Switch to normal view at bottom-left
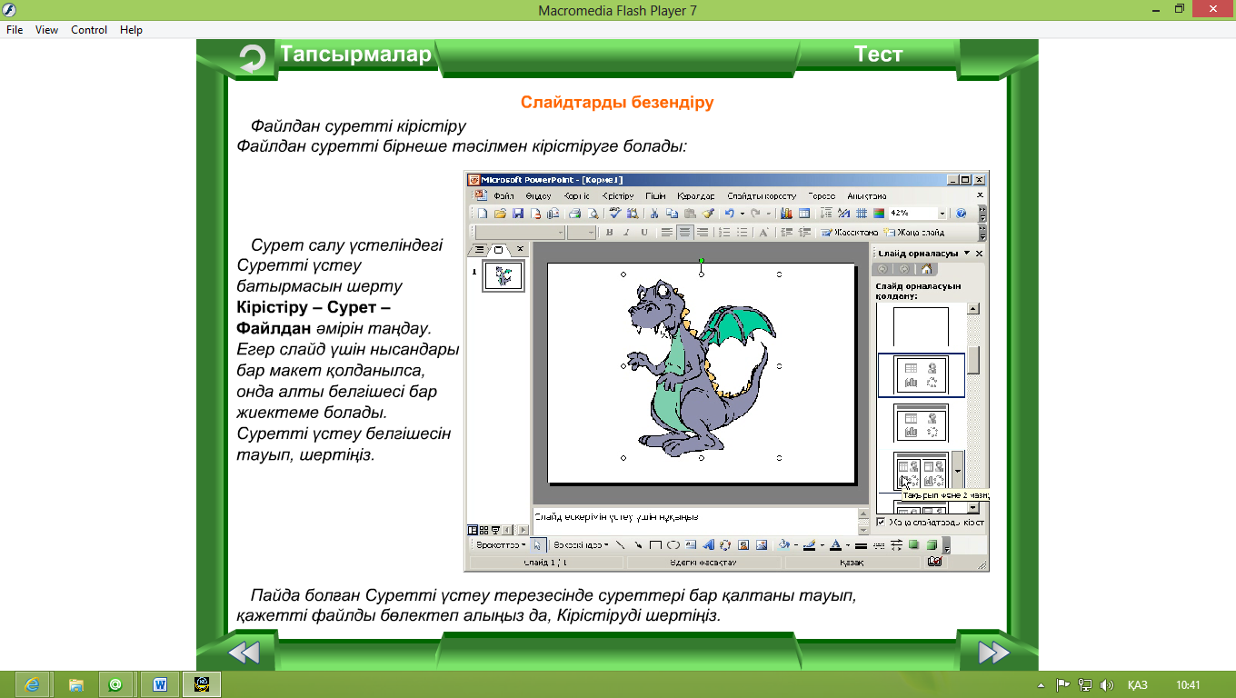 click(x=473, y=530)
